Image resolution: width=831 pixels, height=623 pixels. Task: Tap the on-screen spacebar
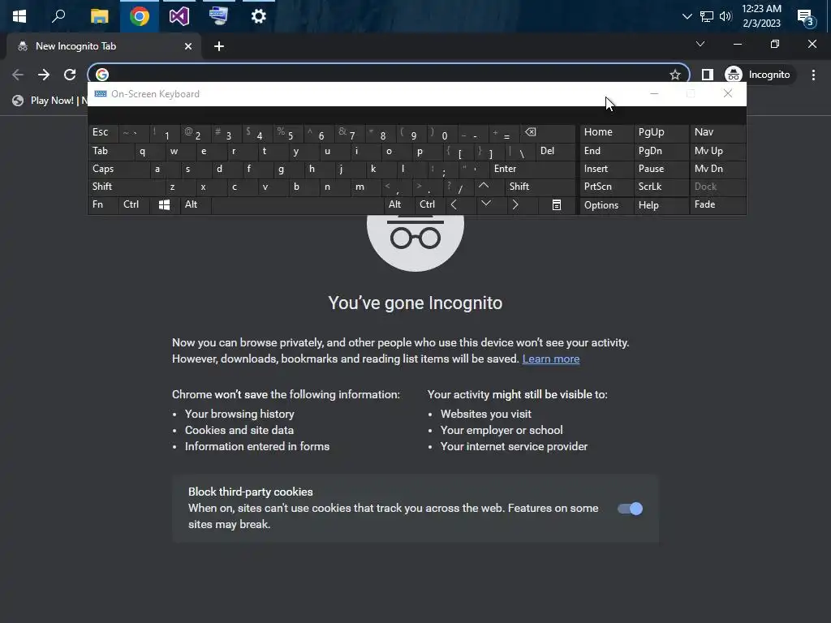click(x=297, y=204)
